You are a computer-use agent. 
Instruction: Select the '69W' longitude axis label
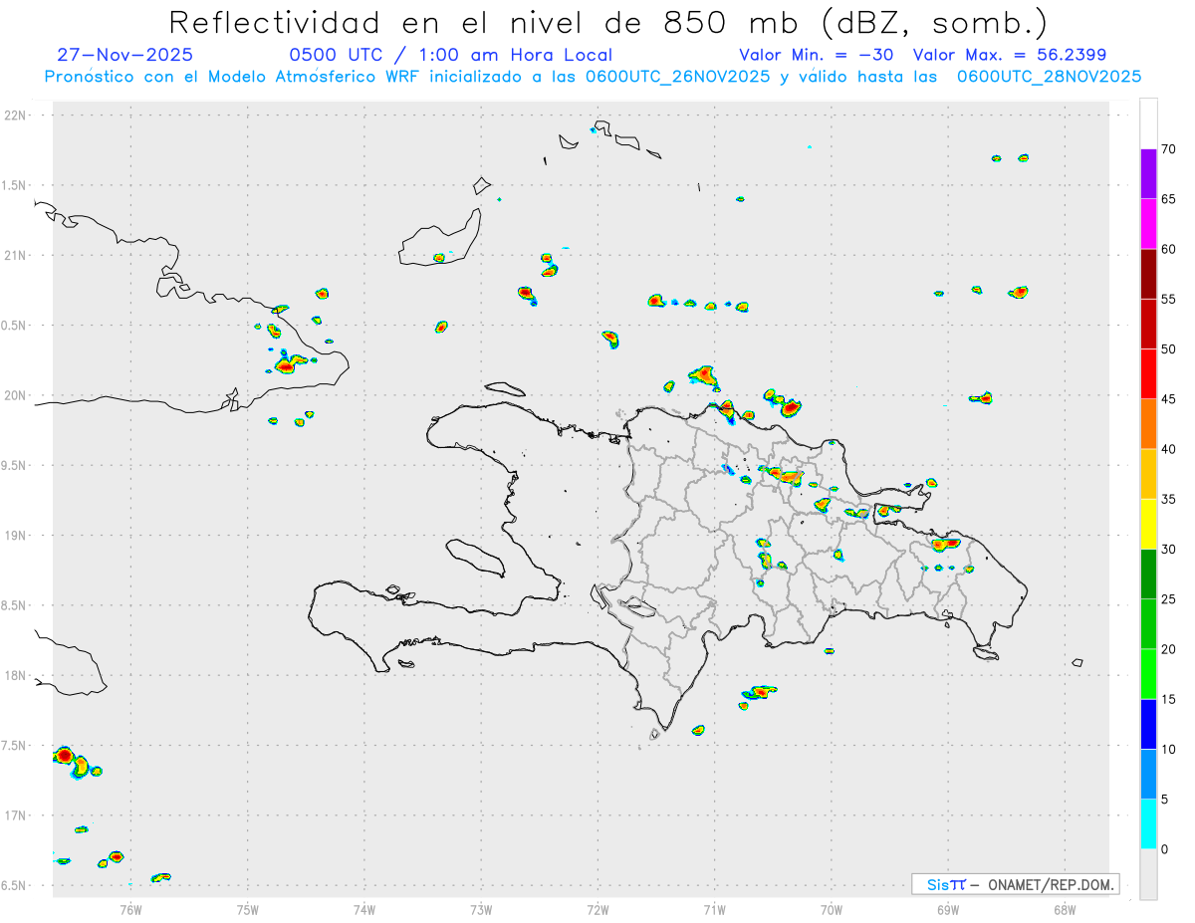tap(948, 909)
